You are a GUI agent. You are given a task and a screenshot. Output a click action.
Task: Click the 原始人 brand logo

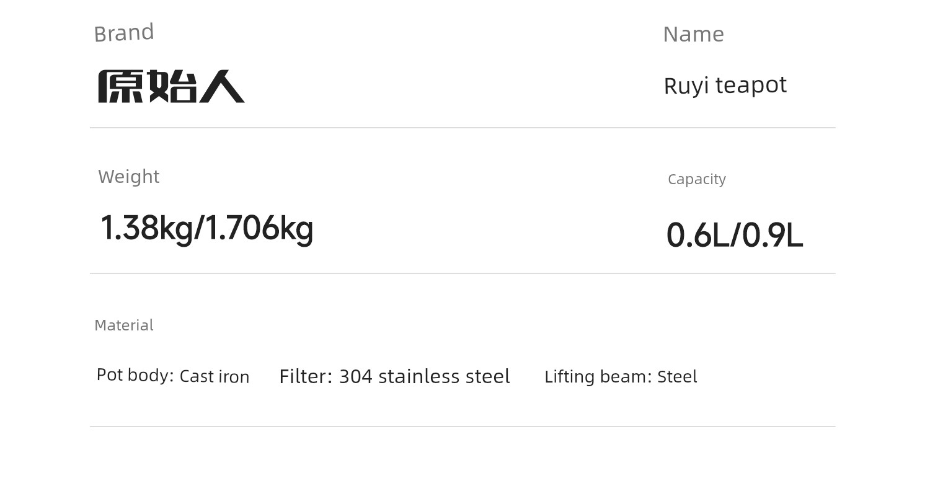tap(172, 86)
